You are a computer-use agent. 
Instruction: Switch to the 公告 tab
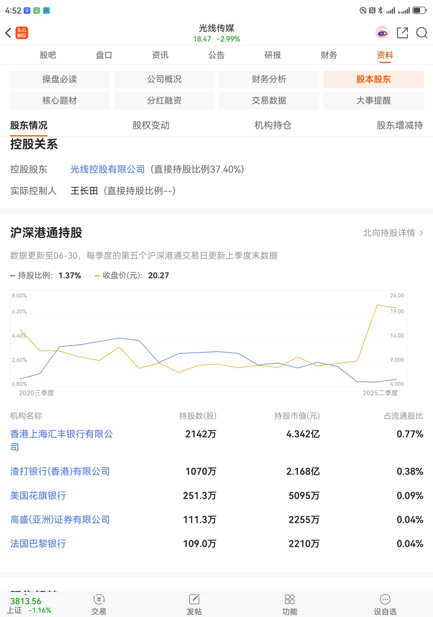[216, 55]
